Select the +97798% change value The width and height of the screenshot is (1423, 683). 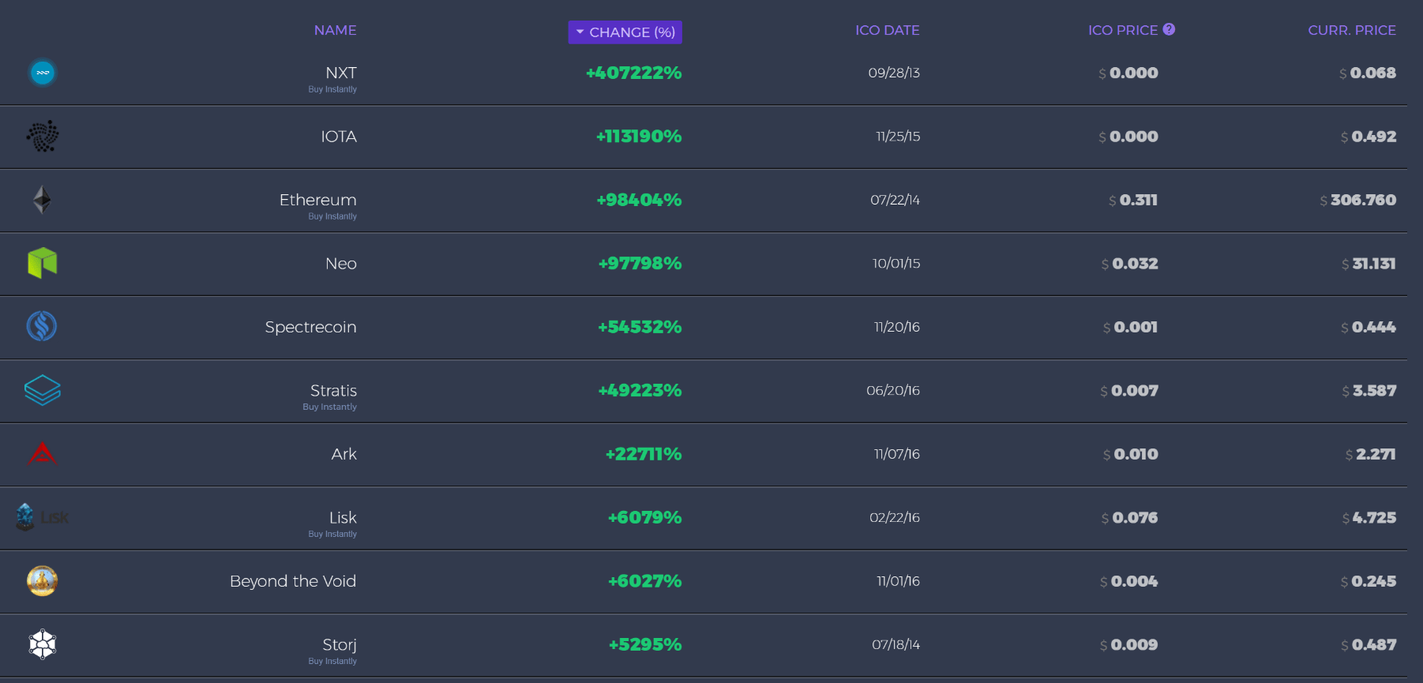pos(640,263)
